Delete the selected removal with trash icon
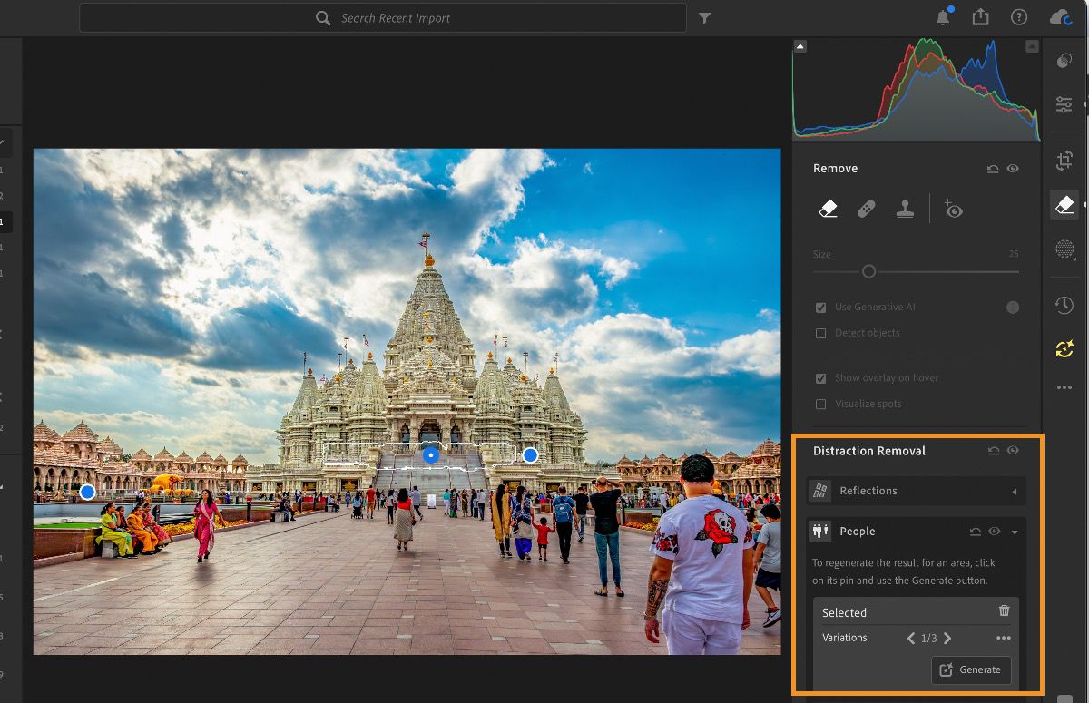This screenshot has width=1089, height=703. pyautogui.click(x=1004, y=610)
